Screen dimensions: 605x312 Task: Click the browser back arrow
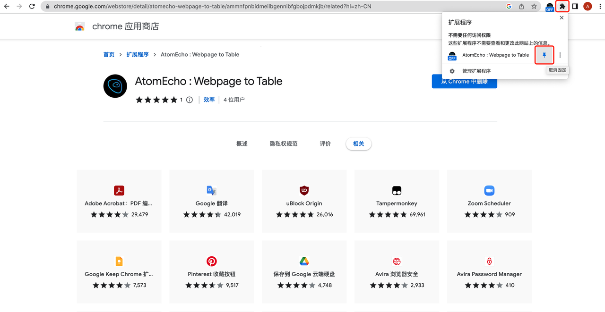(7, 7)
